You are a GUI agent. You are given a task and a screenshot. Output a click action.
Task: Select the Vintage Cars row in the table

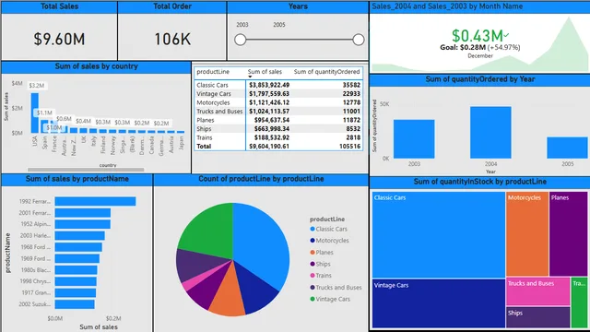coord(278,94)
